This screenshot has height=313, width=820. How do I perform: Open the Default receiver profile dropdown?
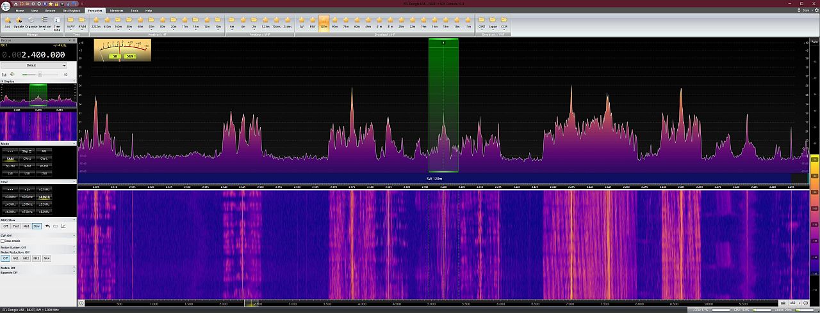pyautogui.click(x=34, y=65)
